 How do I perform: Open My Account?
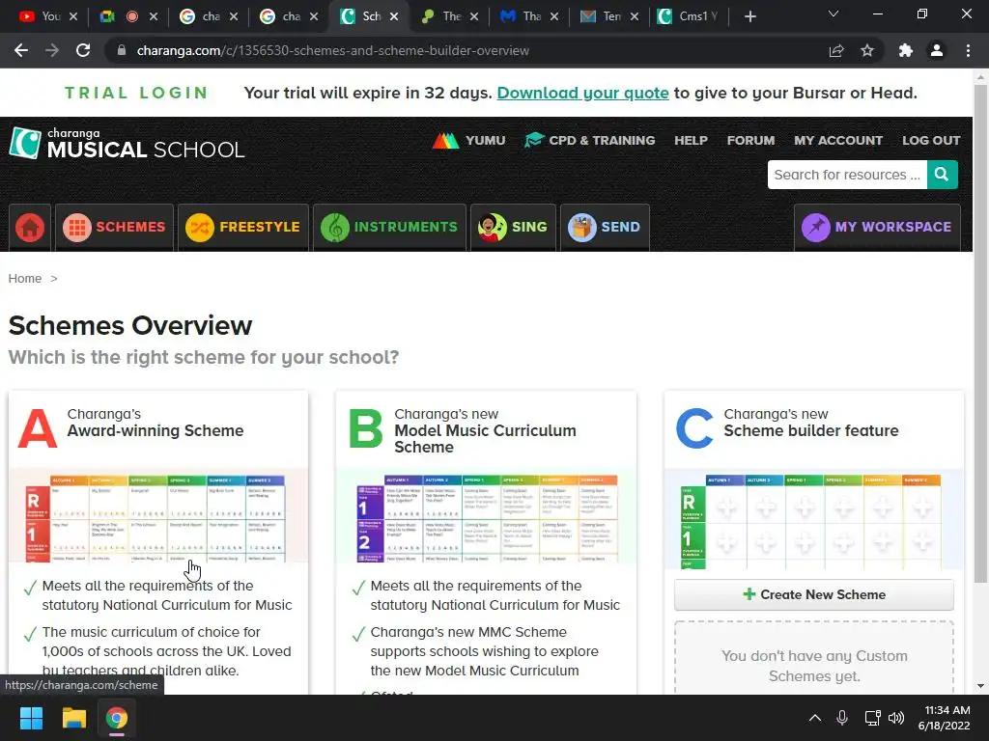coord(838,141)
